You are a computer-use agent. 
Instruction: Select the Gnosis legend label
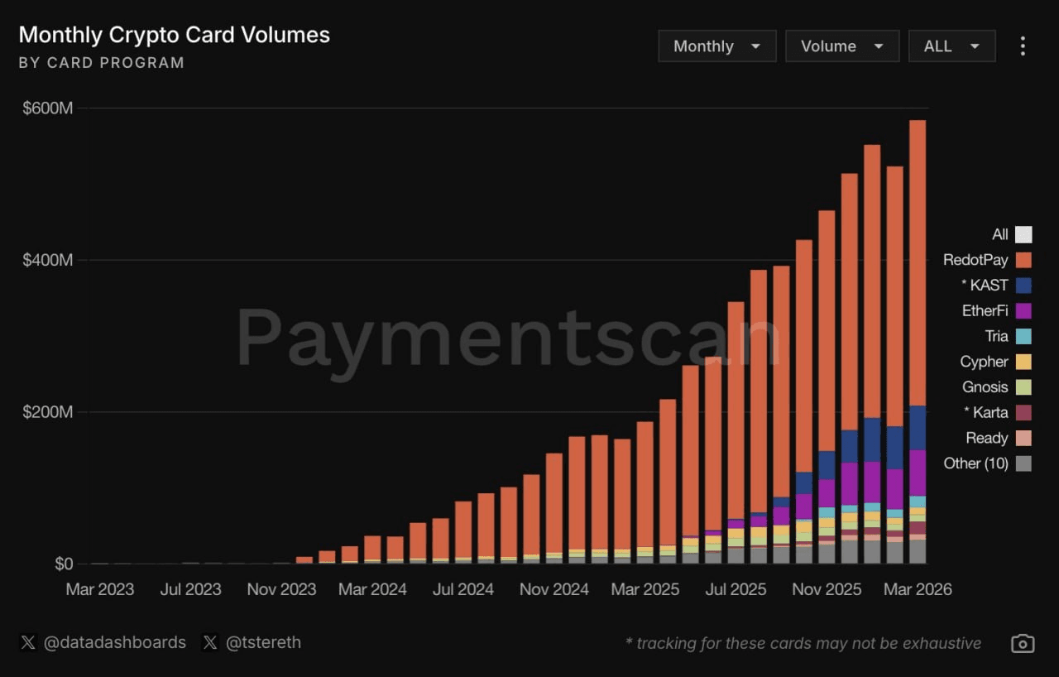click(985, 387)
